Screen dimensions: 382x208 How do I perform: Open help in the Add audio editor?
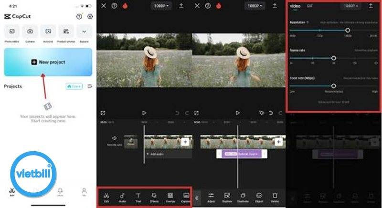tap(114, 6)
